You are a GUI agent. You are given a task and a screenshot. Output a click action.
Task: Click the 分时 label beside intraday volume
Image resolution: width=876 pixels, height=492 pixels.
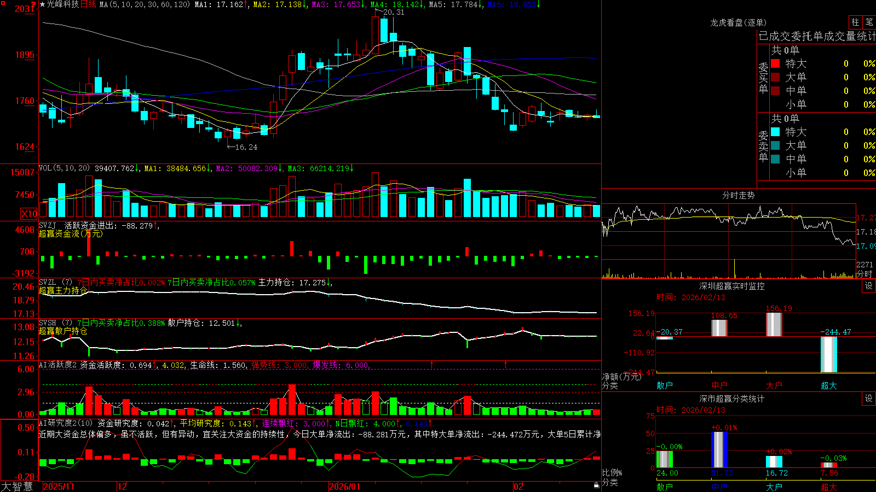pyautogui.click(x=865, y=274)
